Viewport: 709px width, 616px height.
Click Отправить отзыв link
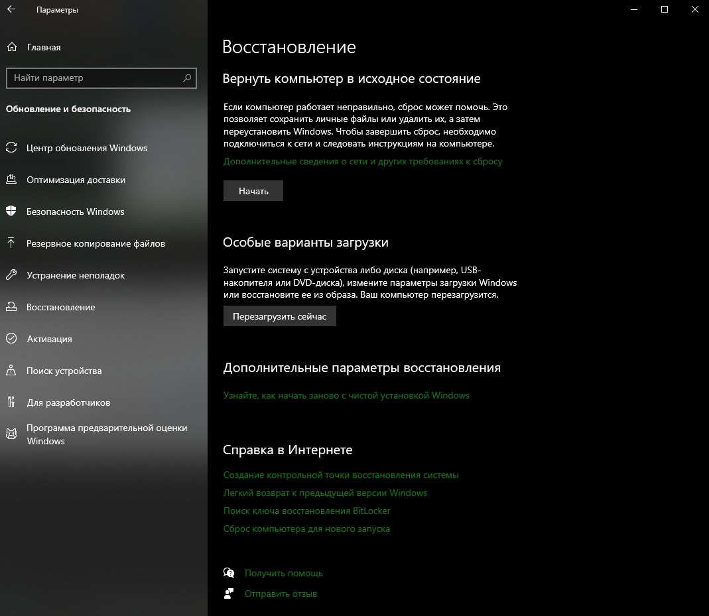click(x=281, y=594)
